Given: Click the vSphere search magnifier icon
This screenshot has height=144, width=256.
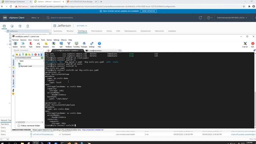Looking at the screenshot, I should pos(48,18).
